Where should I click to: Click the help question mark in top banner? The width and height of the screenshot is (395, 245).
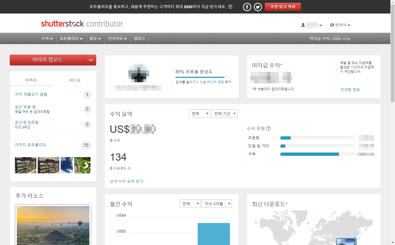coord(230,7)
